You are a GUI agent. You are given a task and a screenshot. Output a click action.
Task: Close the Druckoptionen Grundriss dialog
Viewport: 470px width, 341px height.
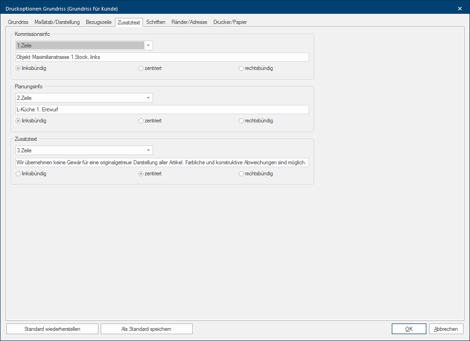pos(459,8)
